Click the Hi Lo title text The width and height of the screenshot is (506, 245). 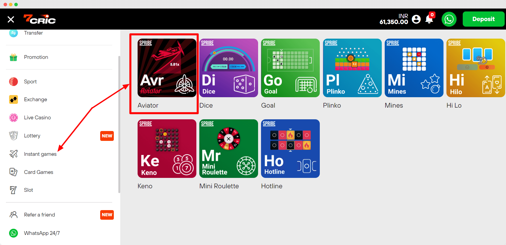(454, 105)
